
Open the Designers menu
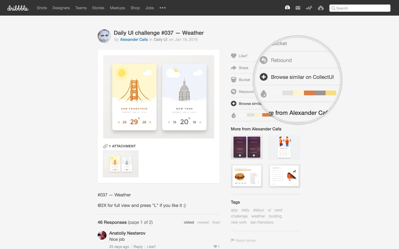point(61,8)
